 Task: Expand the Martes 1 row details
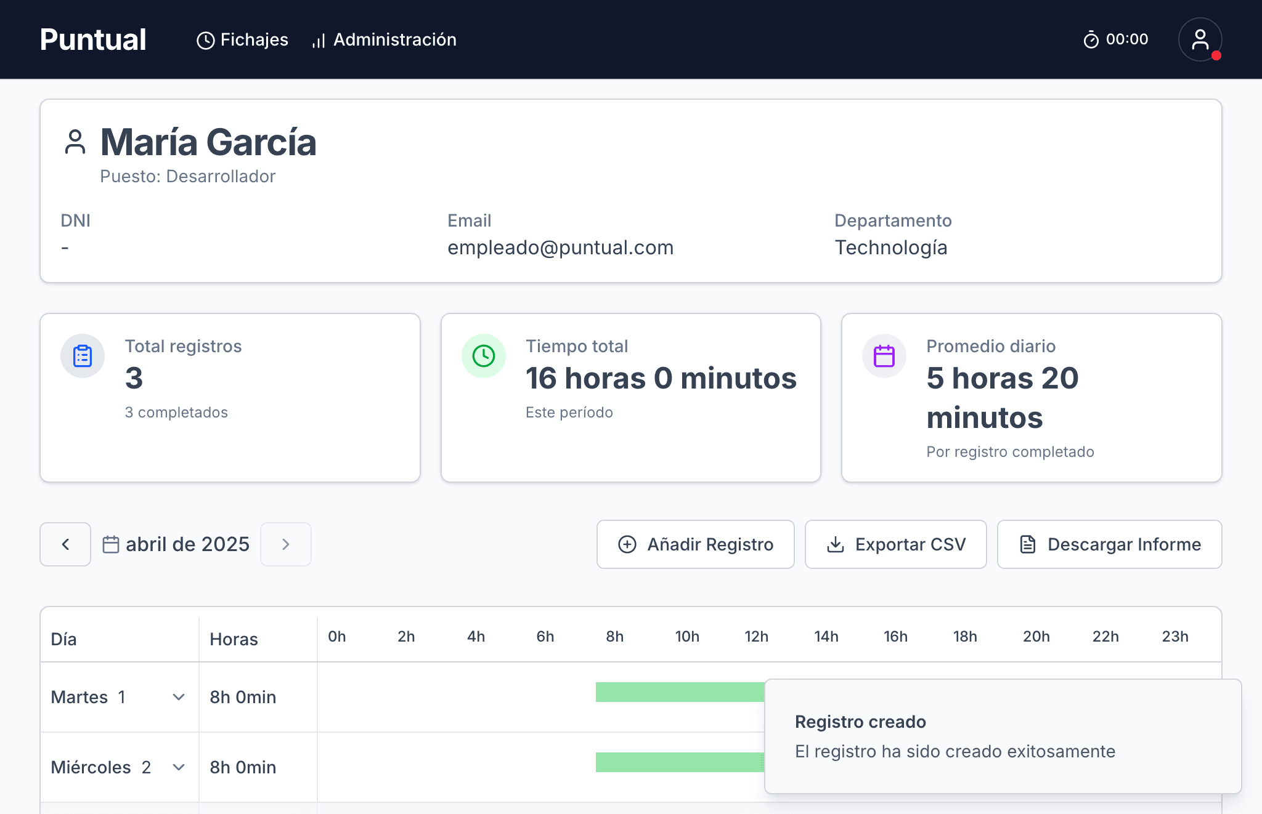click(x=179, y=697)
